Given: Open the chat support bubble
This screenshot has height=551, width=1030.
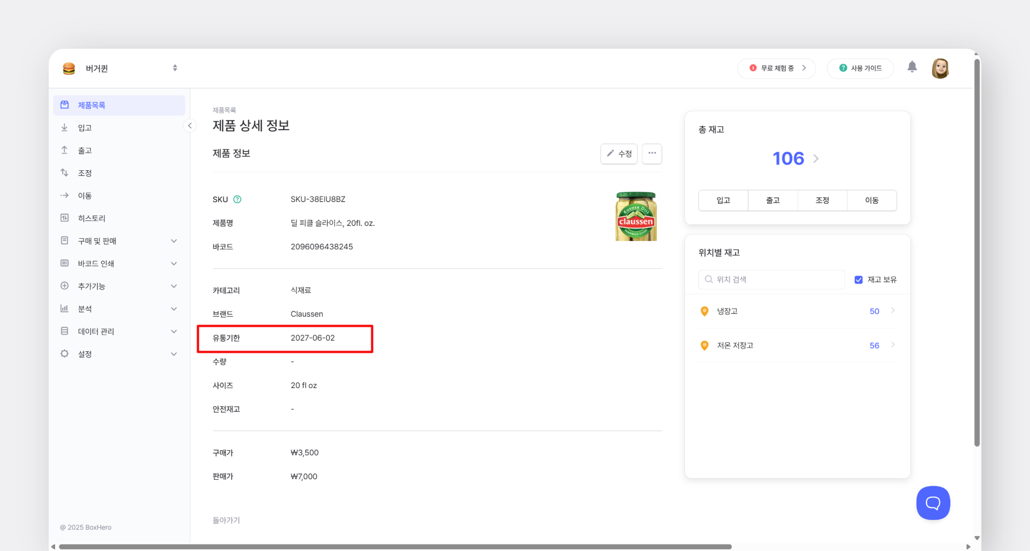Looking at the screenshot, I should pyautogui.click(x=933, y=503).
